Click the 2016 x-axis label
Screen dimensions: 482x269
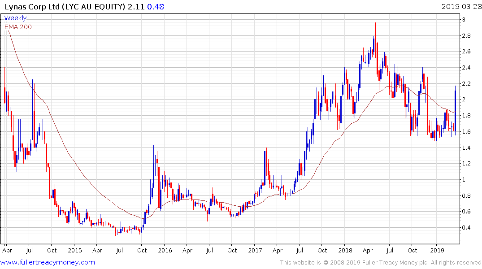pos(165,250)
